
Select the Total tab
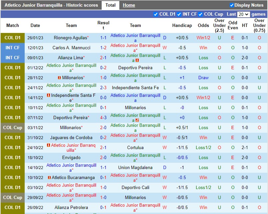point(110,5)
